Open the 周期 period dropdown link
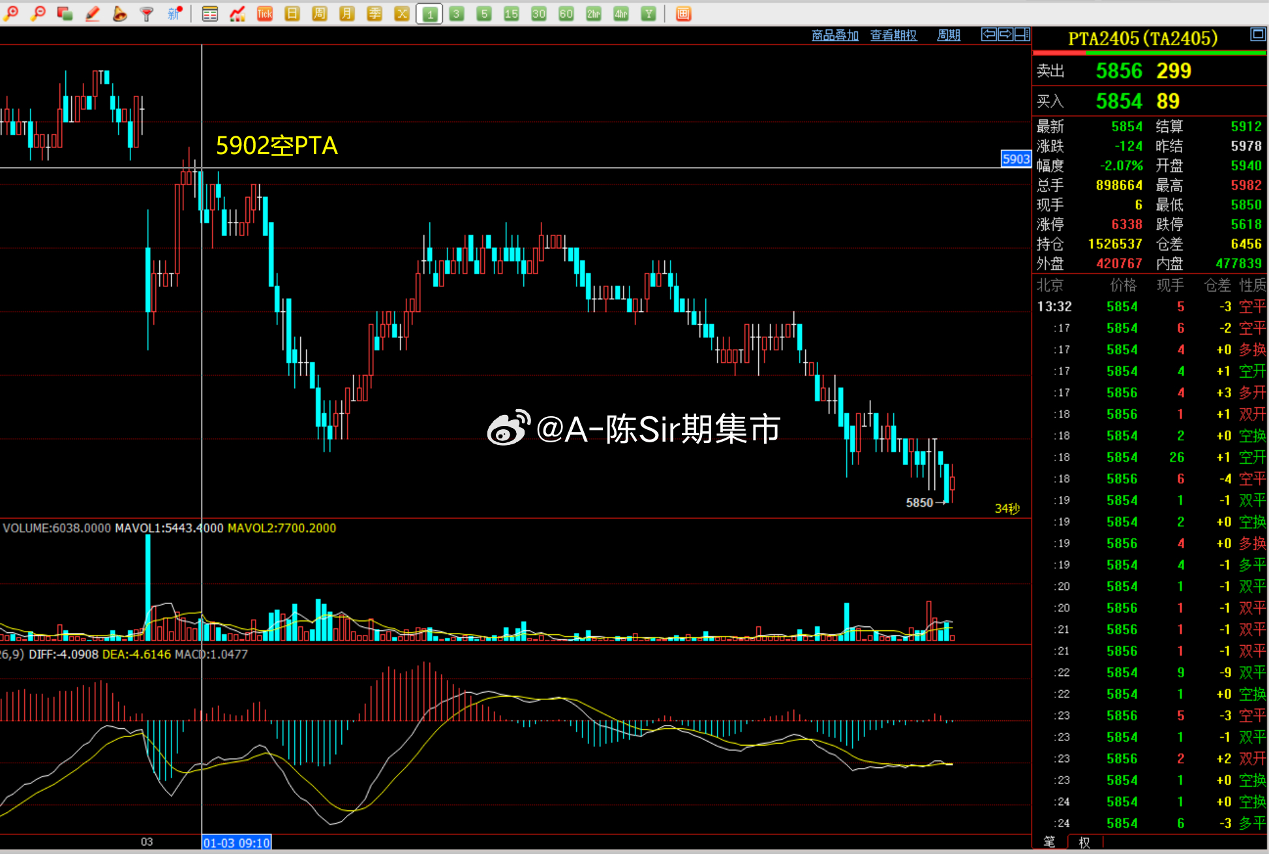The width and height of the screenshot is (1269, 854). point(948,35)
